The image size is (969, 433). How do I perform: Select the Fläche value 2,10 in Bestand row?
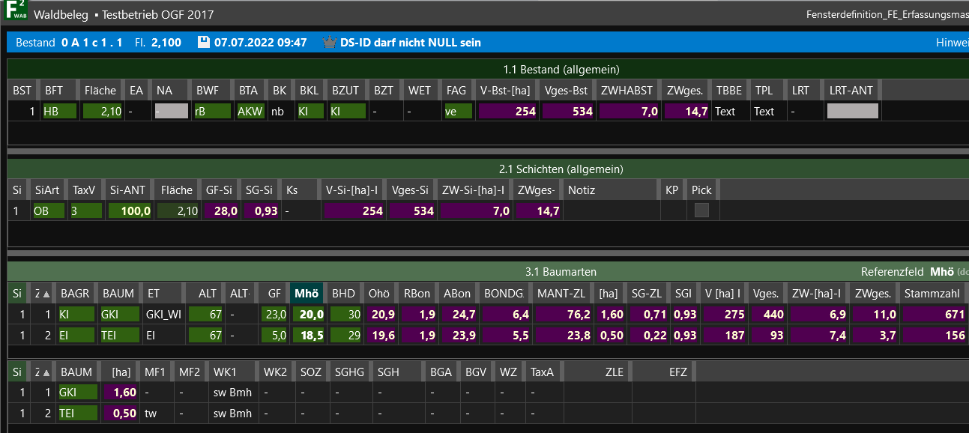coord(102,112)
